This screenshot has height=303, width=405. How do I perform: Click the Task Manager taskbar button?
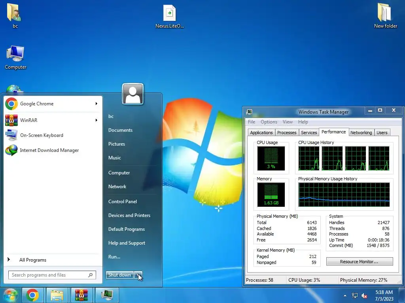point(107,295)
